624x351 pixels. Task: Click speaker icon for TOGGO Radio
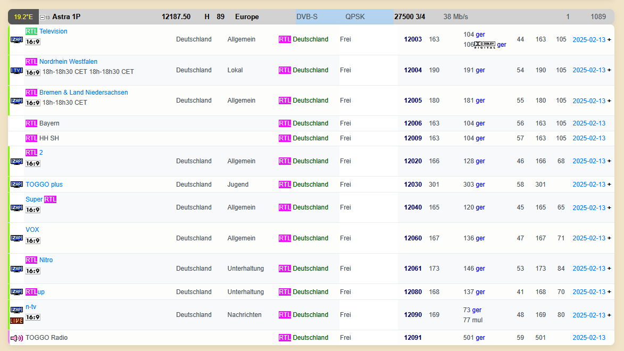click(x=16, y=338)
